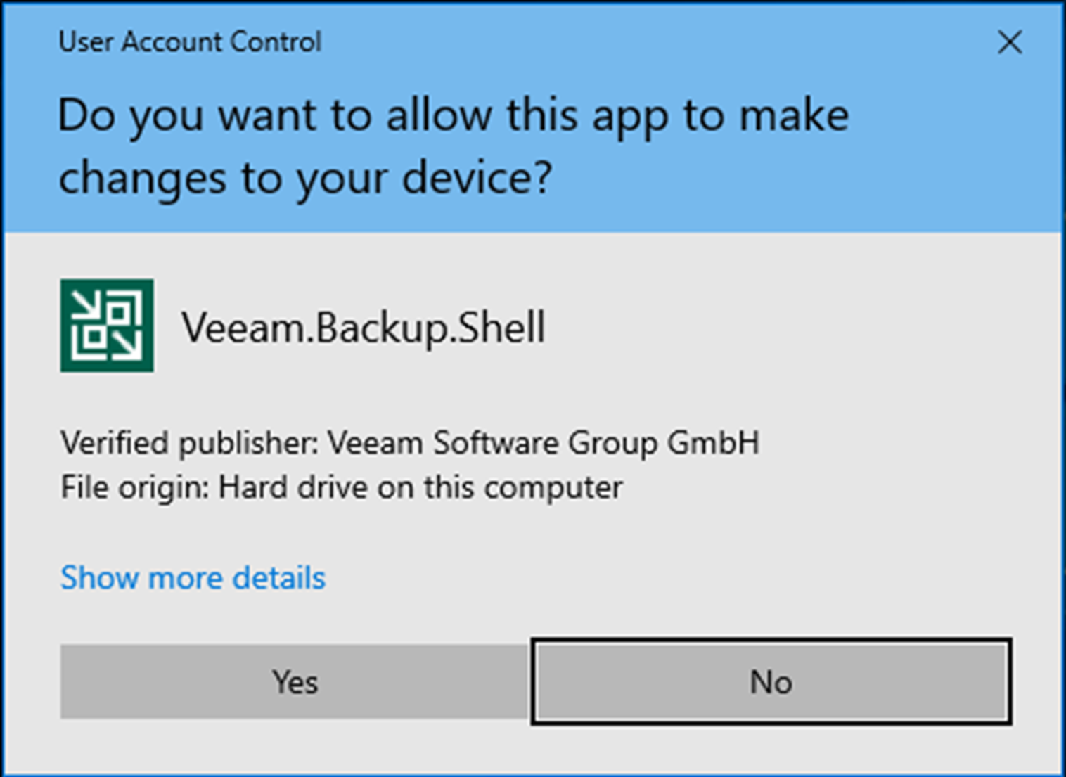
Task: Click the 'changes to your device?' line
Action: (x=305, y=178)
